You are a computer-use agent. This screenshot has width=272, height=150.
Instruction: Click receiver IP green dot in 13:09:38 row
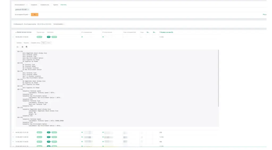[103, 137]
